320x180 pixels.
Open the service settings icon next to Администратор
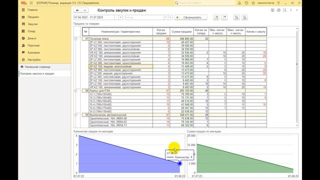278,3
